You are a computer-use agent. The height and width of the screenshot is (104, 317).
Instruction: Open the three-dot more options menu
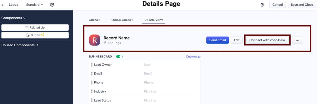pos(297,40)
